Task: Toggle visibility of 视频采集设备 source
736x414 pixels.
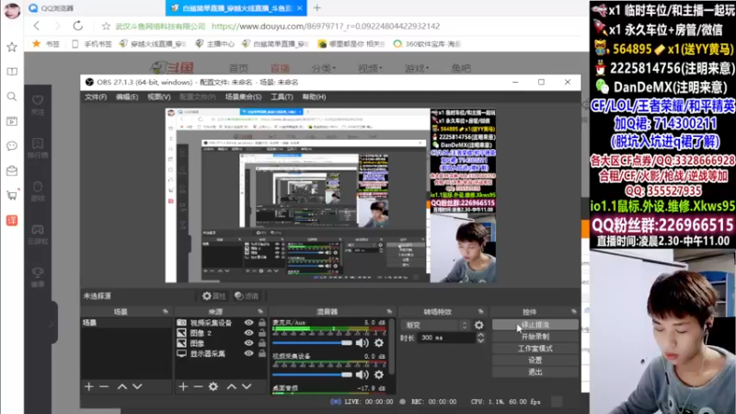Action: pyautogui.click(x=248, y=323)
